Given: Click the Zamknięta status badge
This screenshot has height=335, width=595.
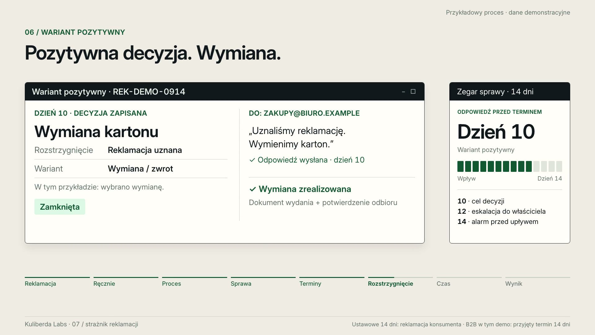Looking at the screenshot, I should [60, 207].
